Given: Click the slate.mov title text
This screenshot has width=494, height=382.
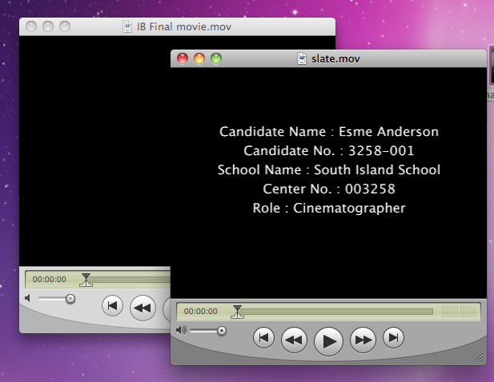Looking at the screenshot, I should pos(335,59).
